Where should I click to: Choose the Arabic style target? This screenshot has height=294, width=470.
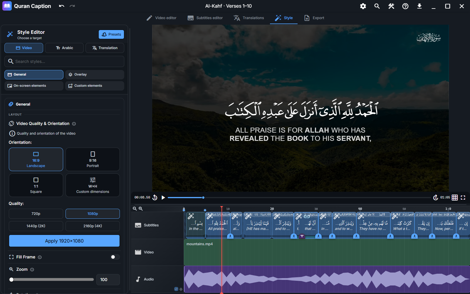point(64,48)
